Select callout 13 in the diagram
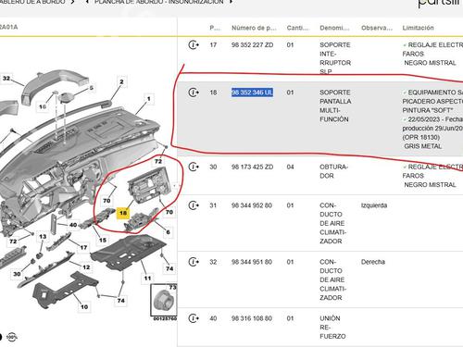This screenshot has width=463, height=347. tap(43, 237)
